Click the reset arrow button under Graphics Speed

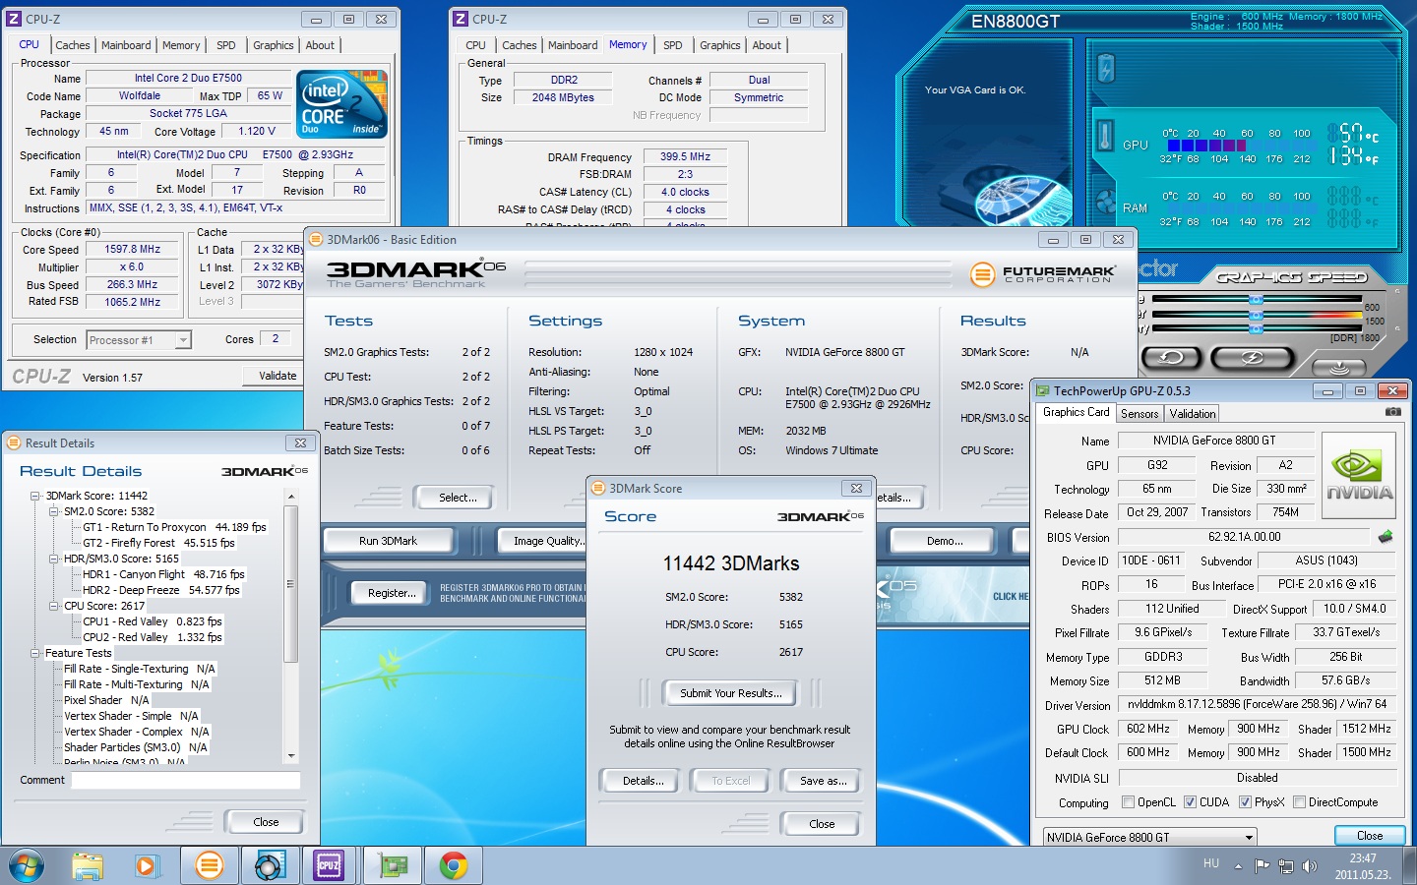click(x=1171, y=358)
